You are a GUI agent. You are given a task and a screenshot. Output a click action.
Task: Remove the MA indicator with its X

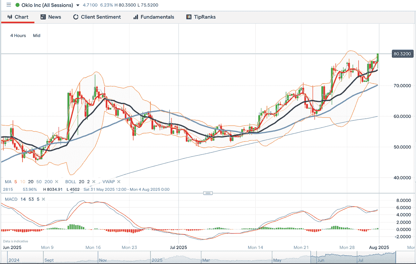(57, 181)
